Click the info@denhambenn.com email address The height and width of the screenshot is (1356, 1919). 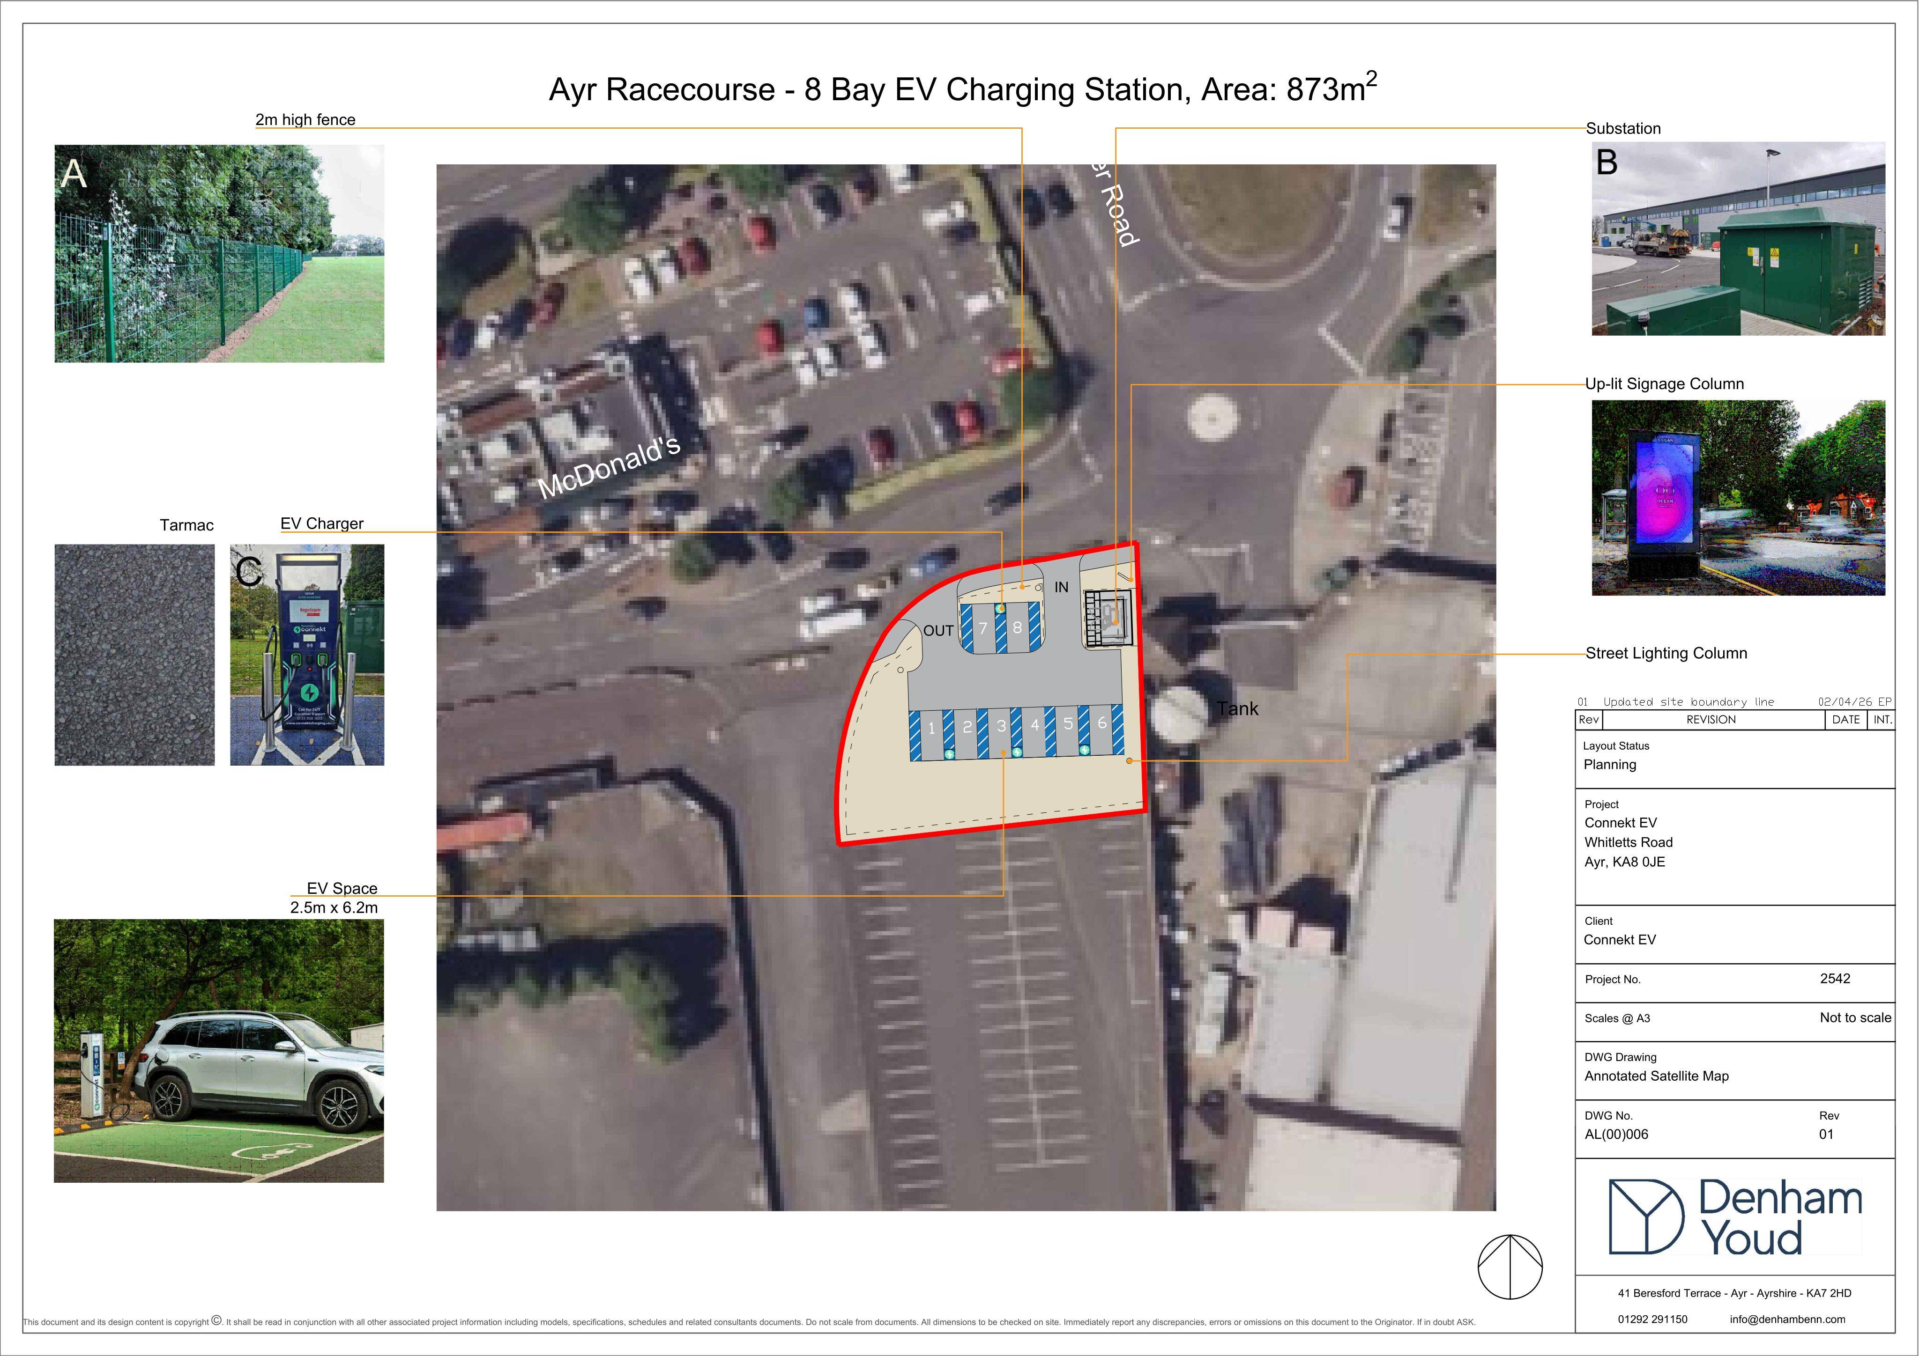pyautogui.click(x=1787, y=1319)
